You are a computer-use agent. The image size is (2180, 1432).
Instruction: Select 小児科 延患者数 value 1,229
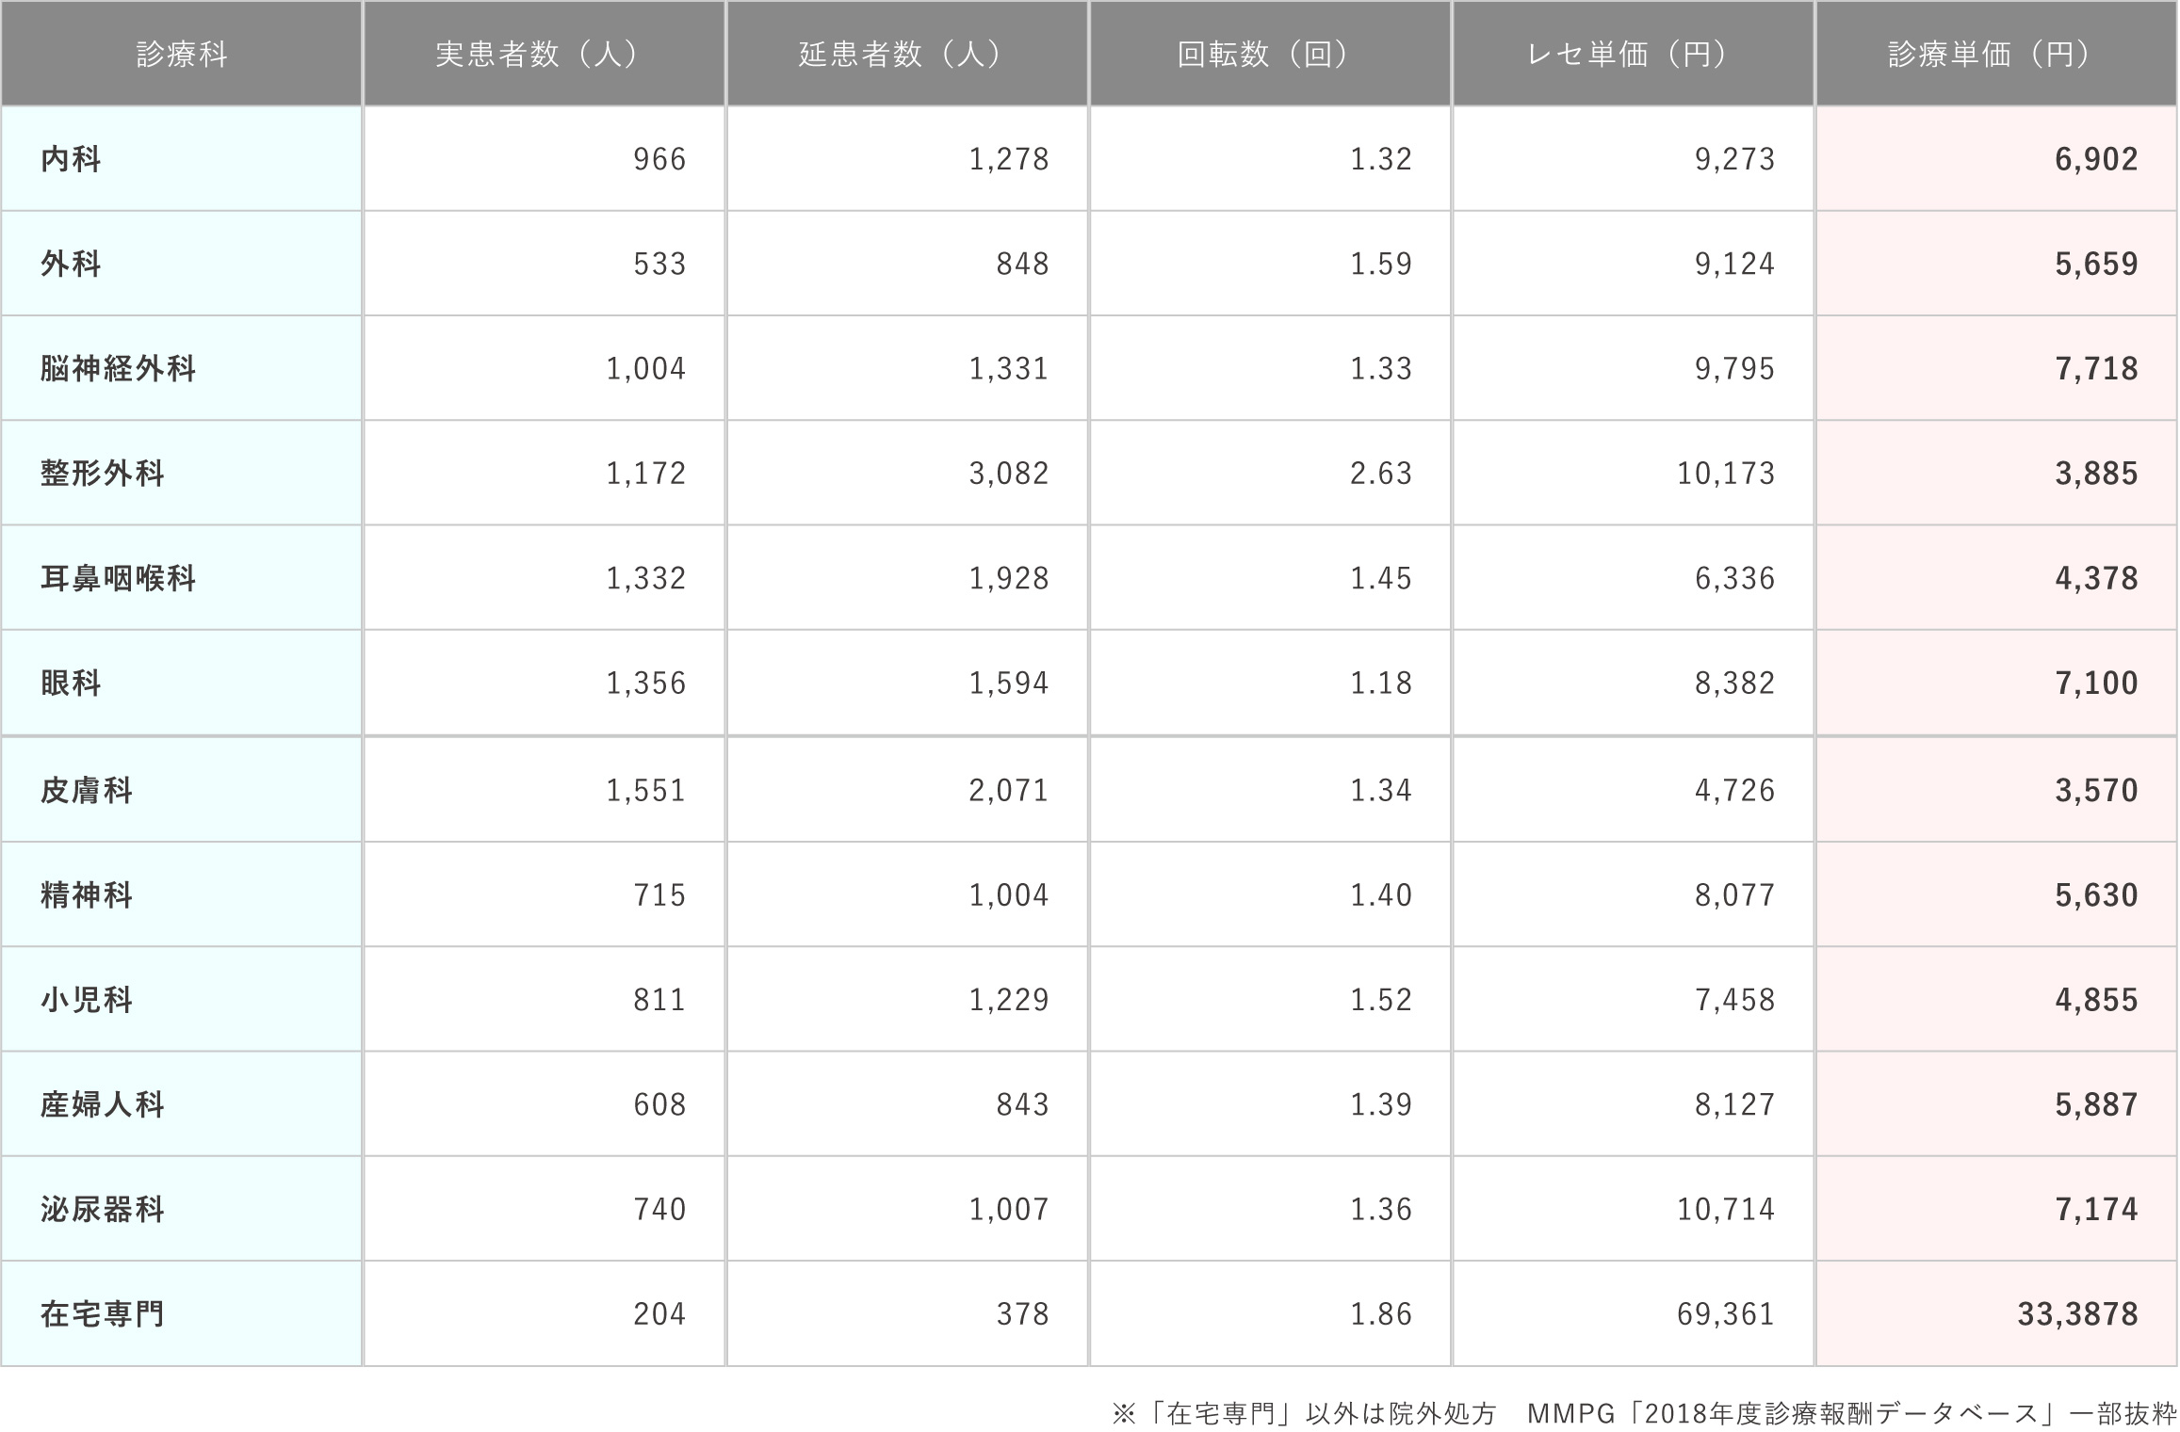point(1009,999)
